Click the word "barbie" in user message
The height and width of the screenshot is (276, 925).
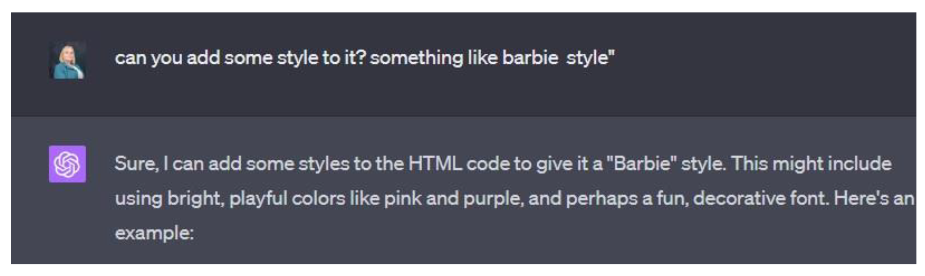pos(530,58)
